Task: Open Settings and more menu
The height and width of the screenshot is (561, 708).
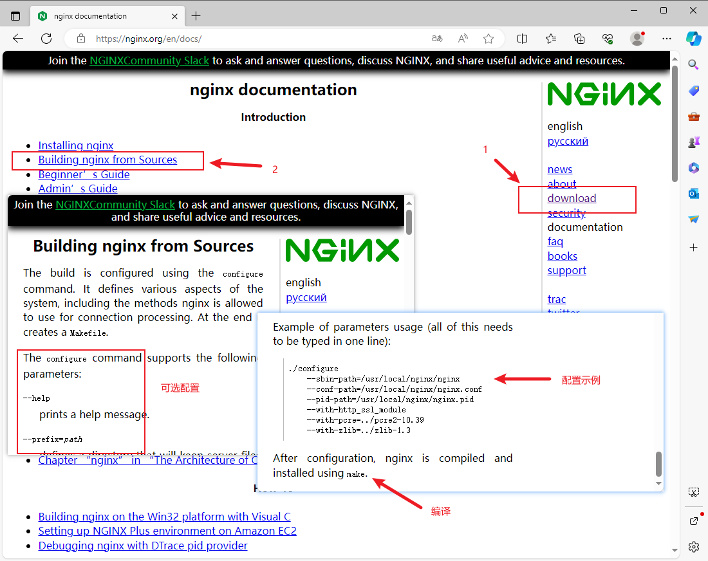Action: [x=666, y=39]
